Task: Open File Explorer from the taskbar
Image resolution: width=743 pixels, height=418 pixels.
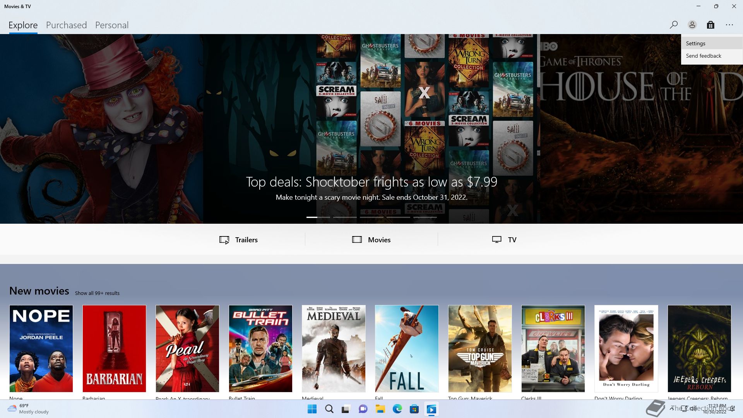Action: [380, 409]
